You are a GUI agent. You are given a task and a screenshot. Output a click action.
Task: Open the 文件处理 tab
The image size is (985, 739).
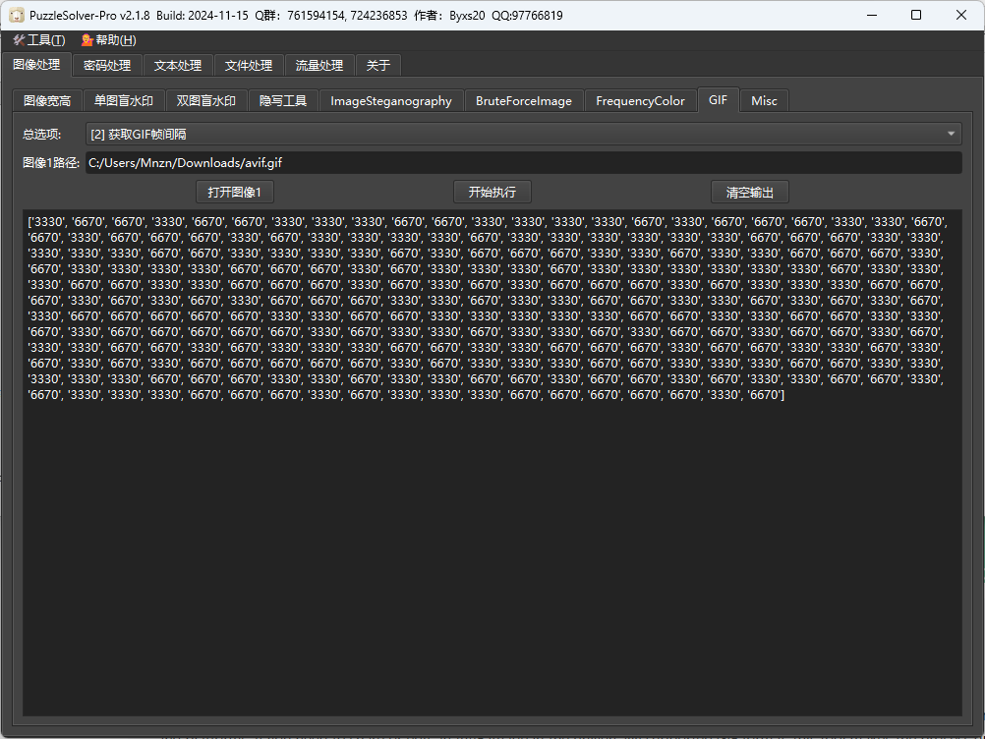click(249, 66)
